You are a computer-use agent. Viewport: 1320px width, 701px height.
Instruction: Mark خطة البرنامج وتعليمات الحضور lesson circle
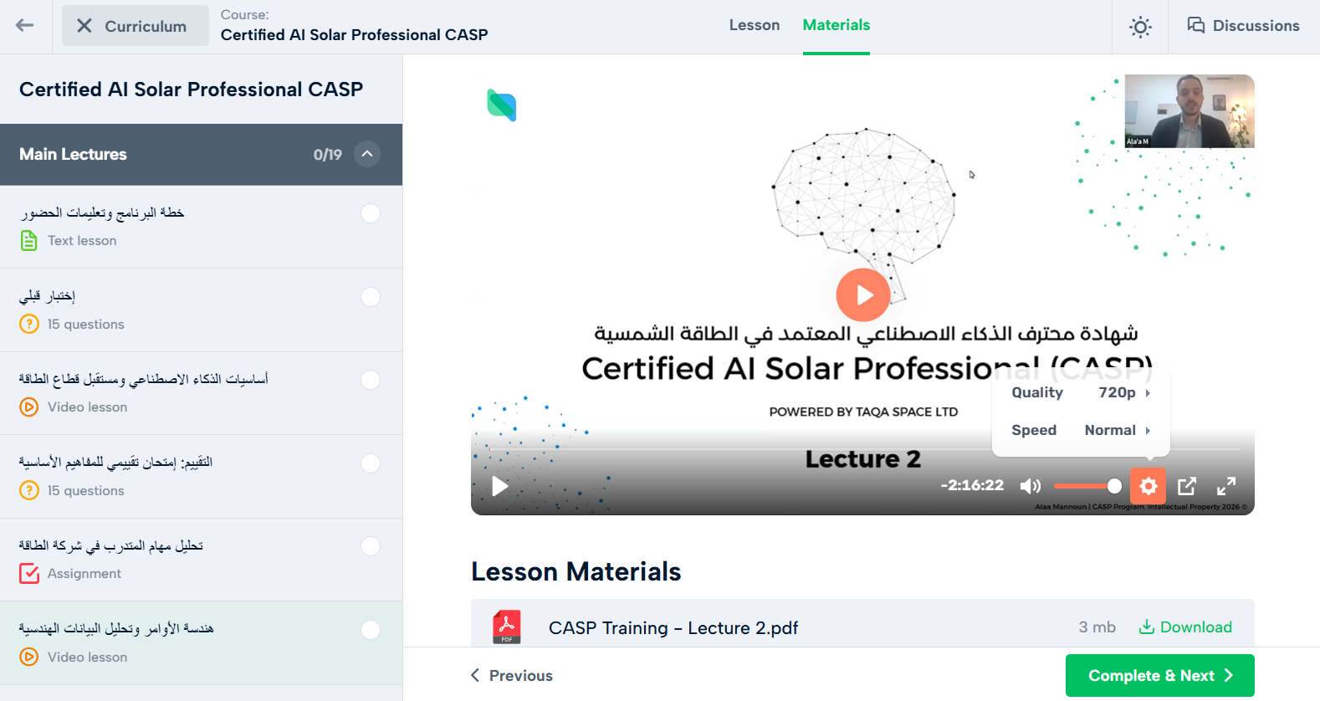pos(371,213)
